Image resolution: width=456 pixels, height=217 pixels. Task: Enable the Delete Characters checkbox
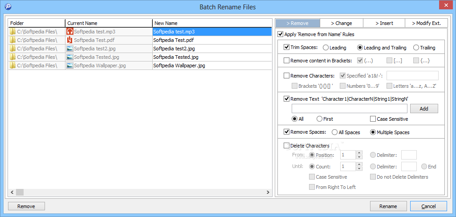286,145
